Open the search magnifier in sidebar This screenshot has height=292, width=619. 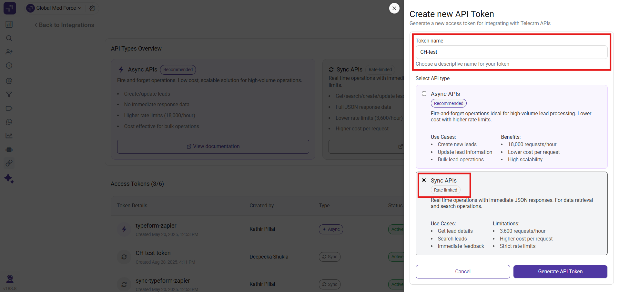(x=9, y=38)
